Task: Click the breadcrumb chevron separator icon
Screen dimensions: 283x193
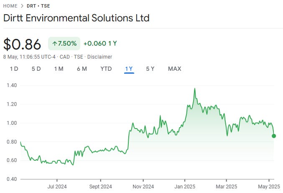Action: (x=22, y=6)
